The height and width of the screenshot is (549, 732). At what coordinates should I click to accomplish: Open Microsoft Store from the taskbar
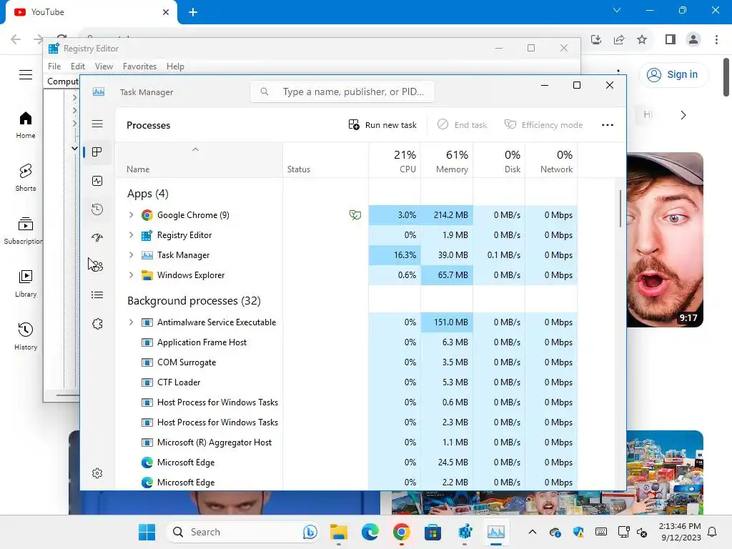(432, 532)
